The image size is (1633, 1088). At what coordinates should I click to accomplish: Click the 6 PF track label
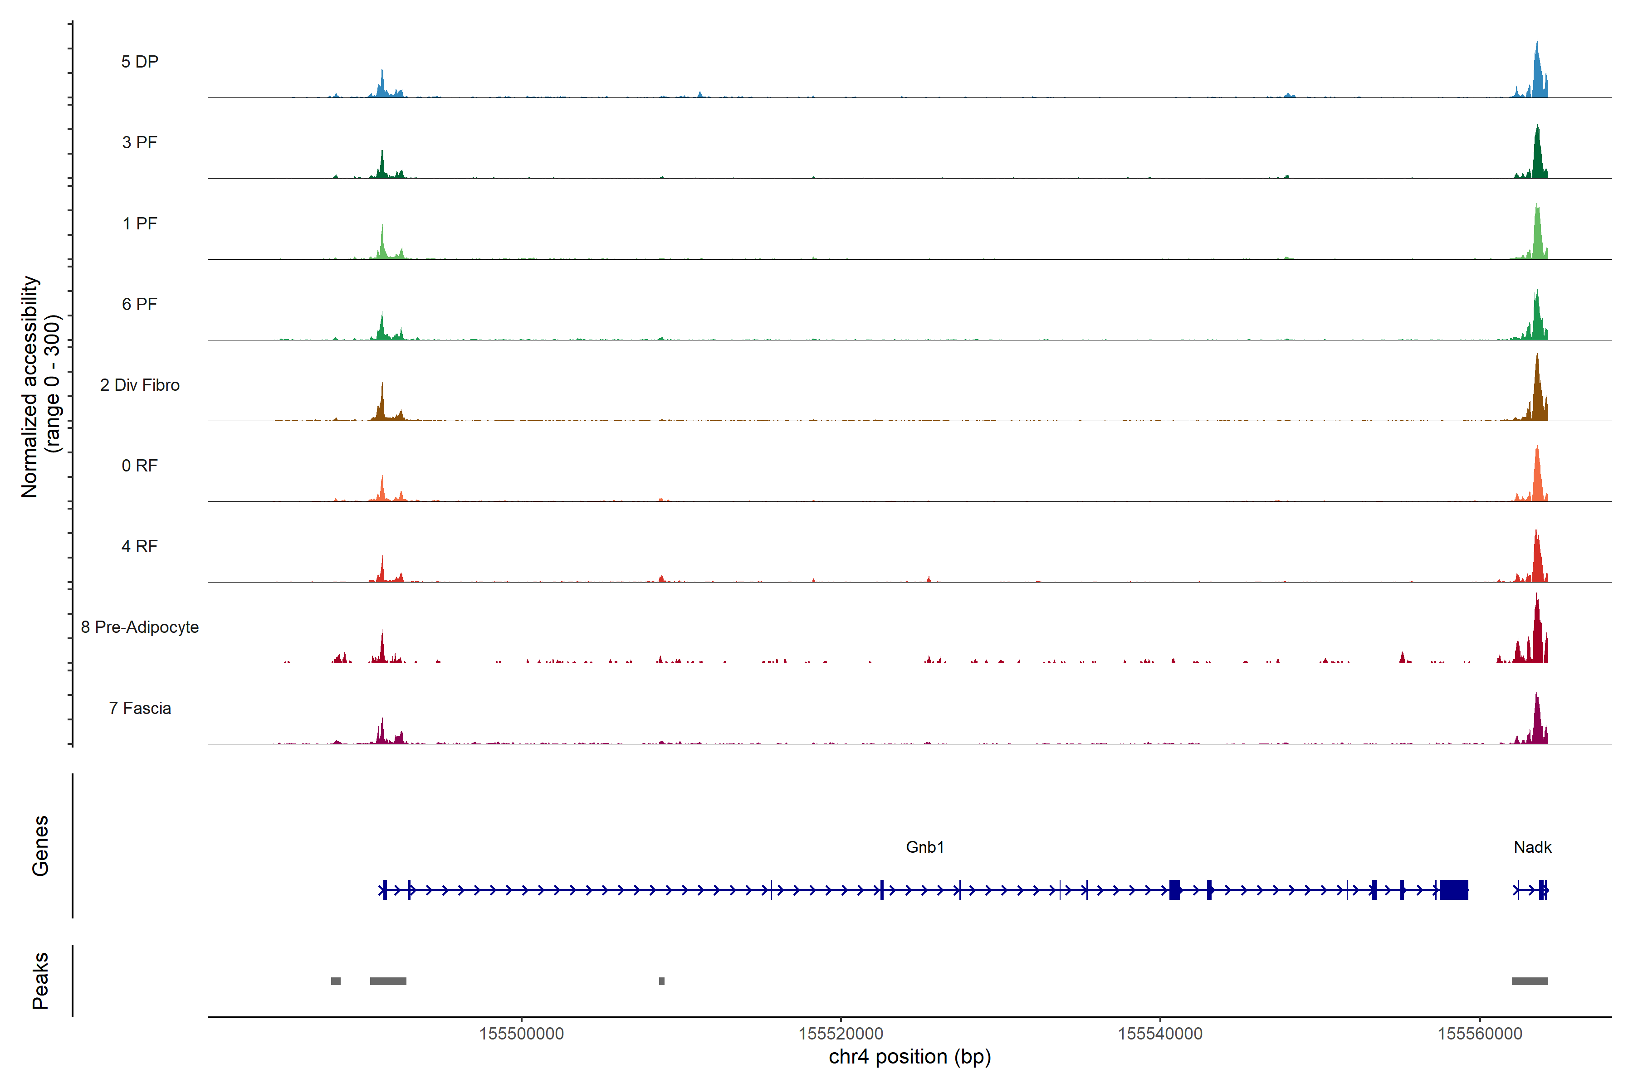(140, 304)
